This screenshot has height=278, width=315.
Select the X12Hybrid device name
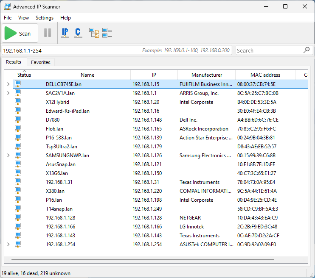[57, 102]
